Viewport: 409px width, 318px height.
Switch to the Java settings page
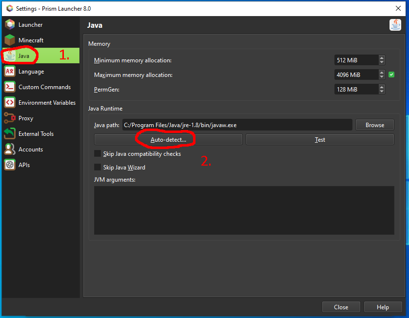23,56
